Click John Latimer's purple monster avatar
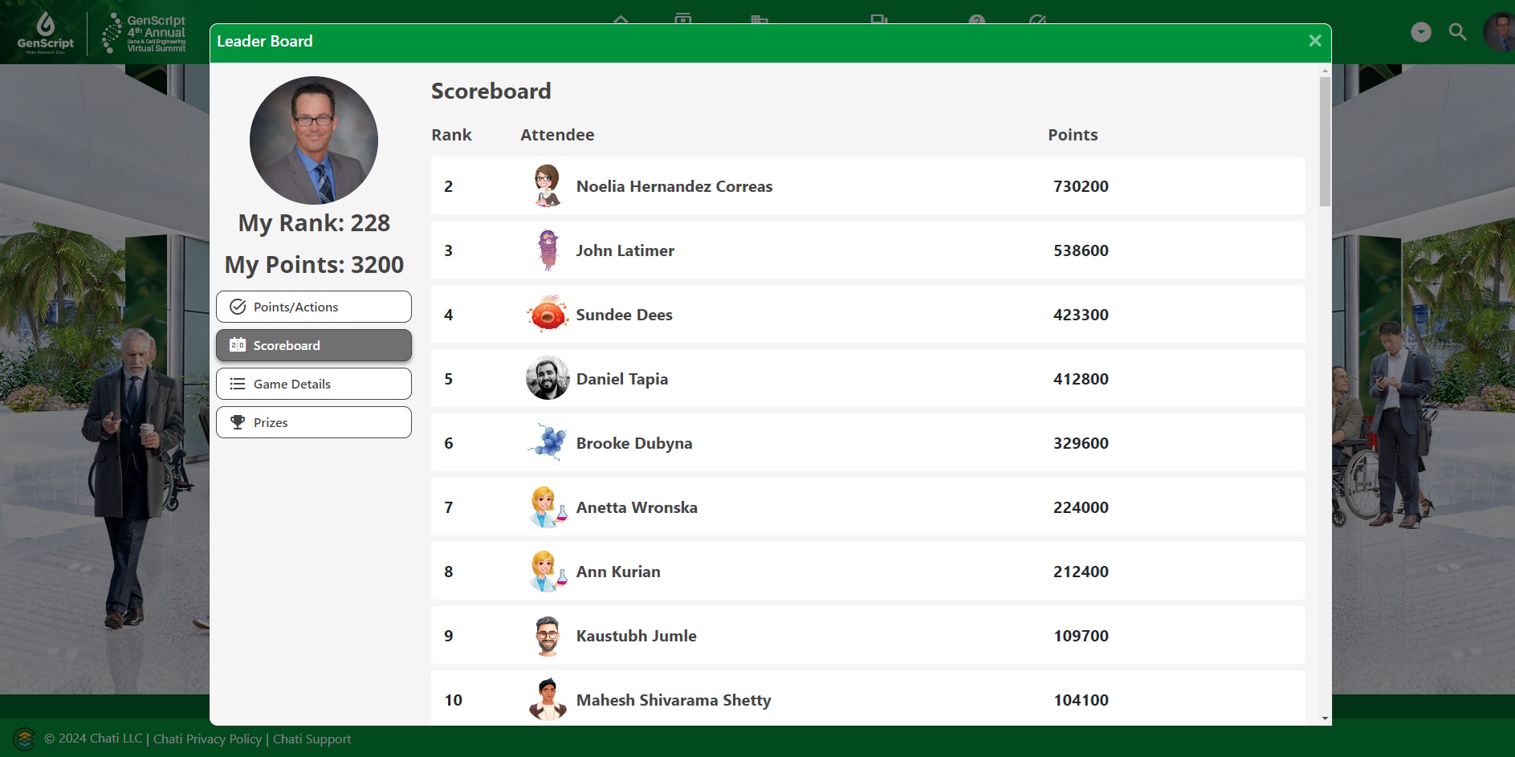Image resolution: width=1515 pixels, height=757 pixels. pos(548,250)
